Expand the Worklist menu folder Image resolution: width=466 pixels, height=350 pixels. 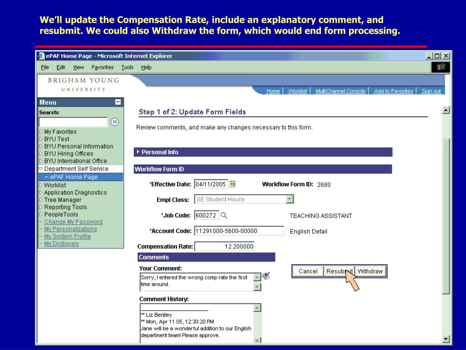tap(41, 185)
